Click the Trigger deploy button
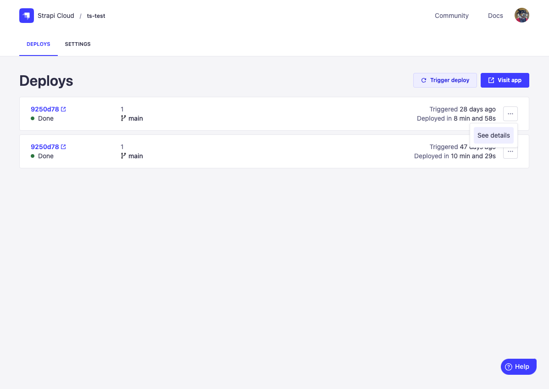Screen dimensions: 549x389 [445, 80]
